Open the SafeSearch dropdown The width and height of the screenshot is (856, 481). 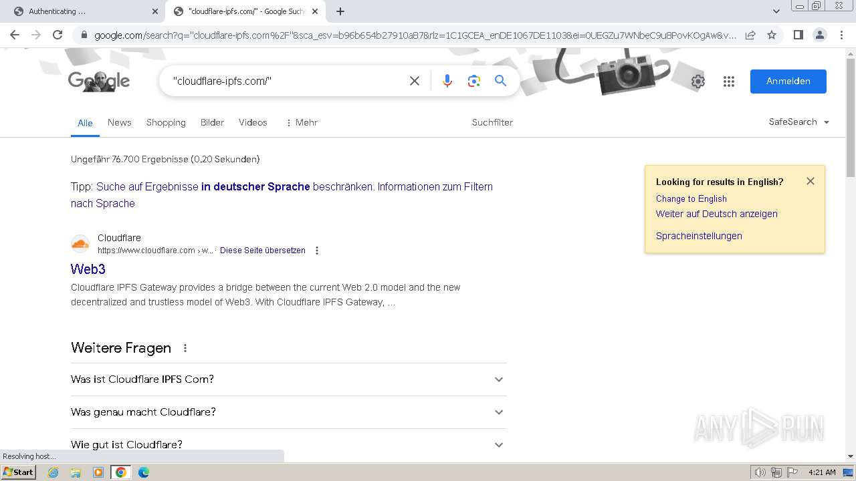point(799,122)
